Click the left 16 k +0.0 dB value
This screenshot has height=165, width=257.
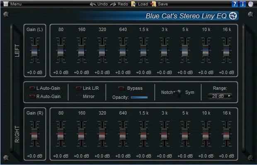226,72
